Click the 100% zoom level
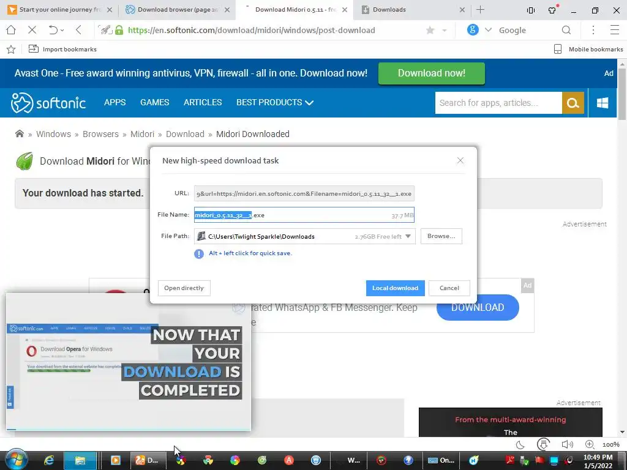 click(x=610, y=444)
